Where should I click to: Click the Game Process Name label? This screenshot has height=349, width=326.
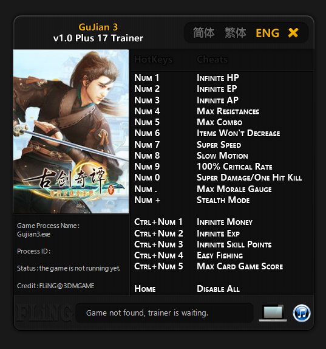pos(48,226)
